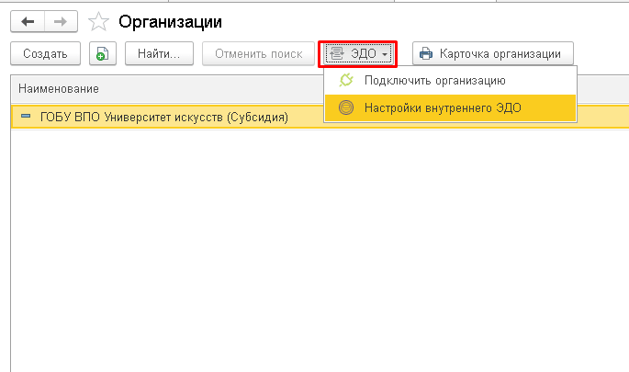The image size is (629, 372).
Task: Click the document icon on the ЭДО button
Action: (x=336, y=53)
